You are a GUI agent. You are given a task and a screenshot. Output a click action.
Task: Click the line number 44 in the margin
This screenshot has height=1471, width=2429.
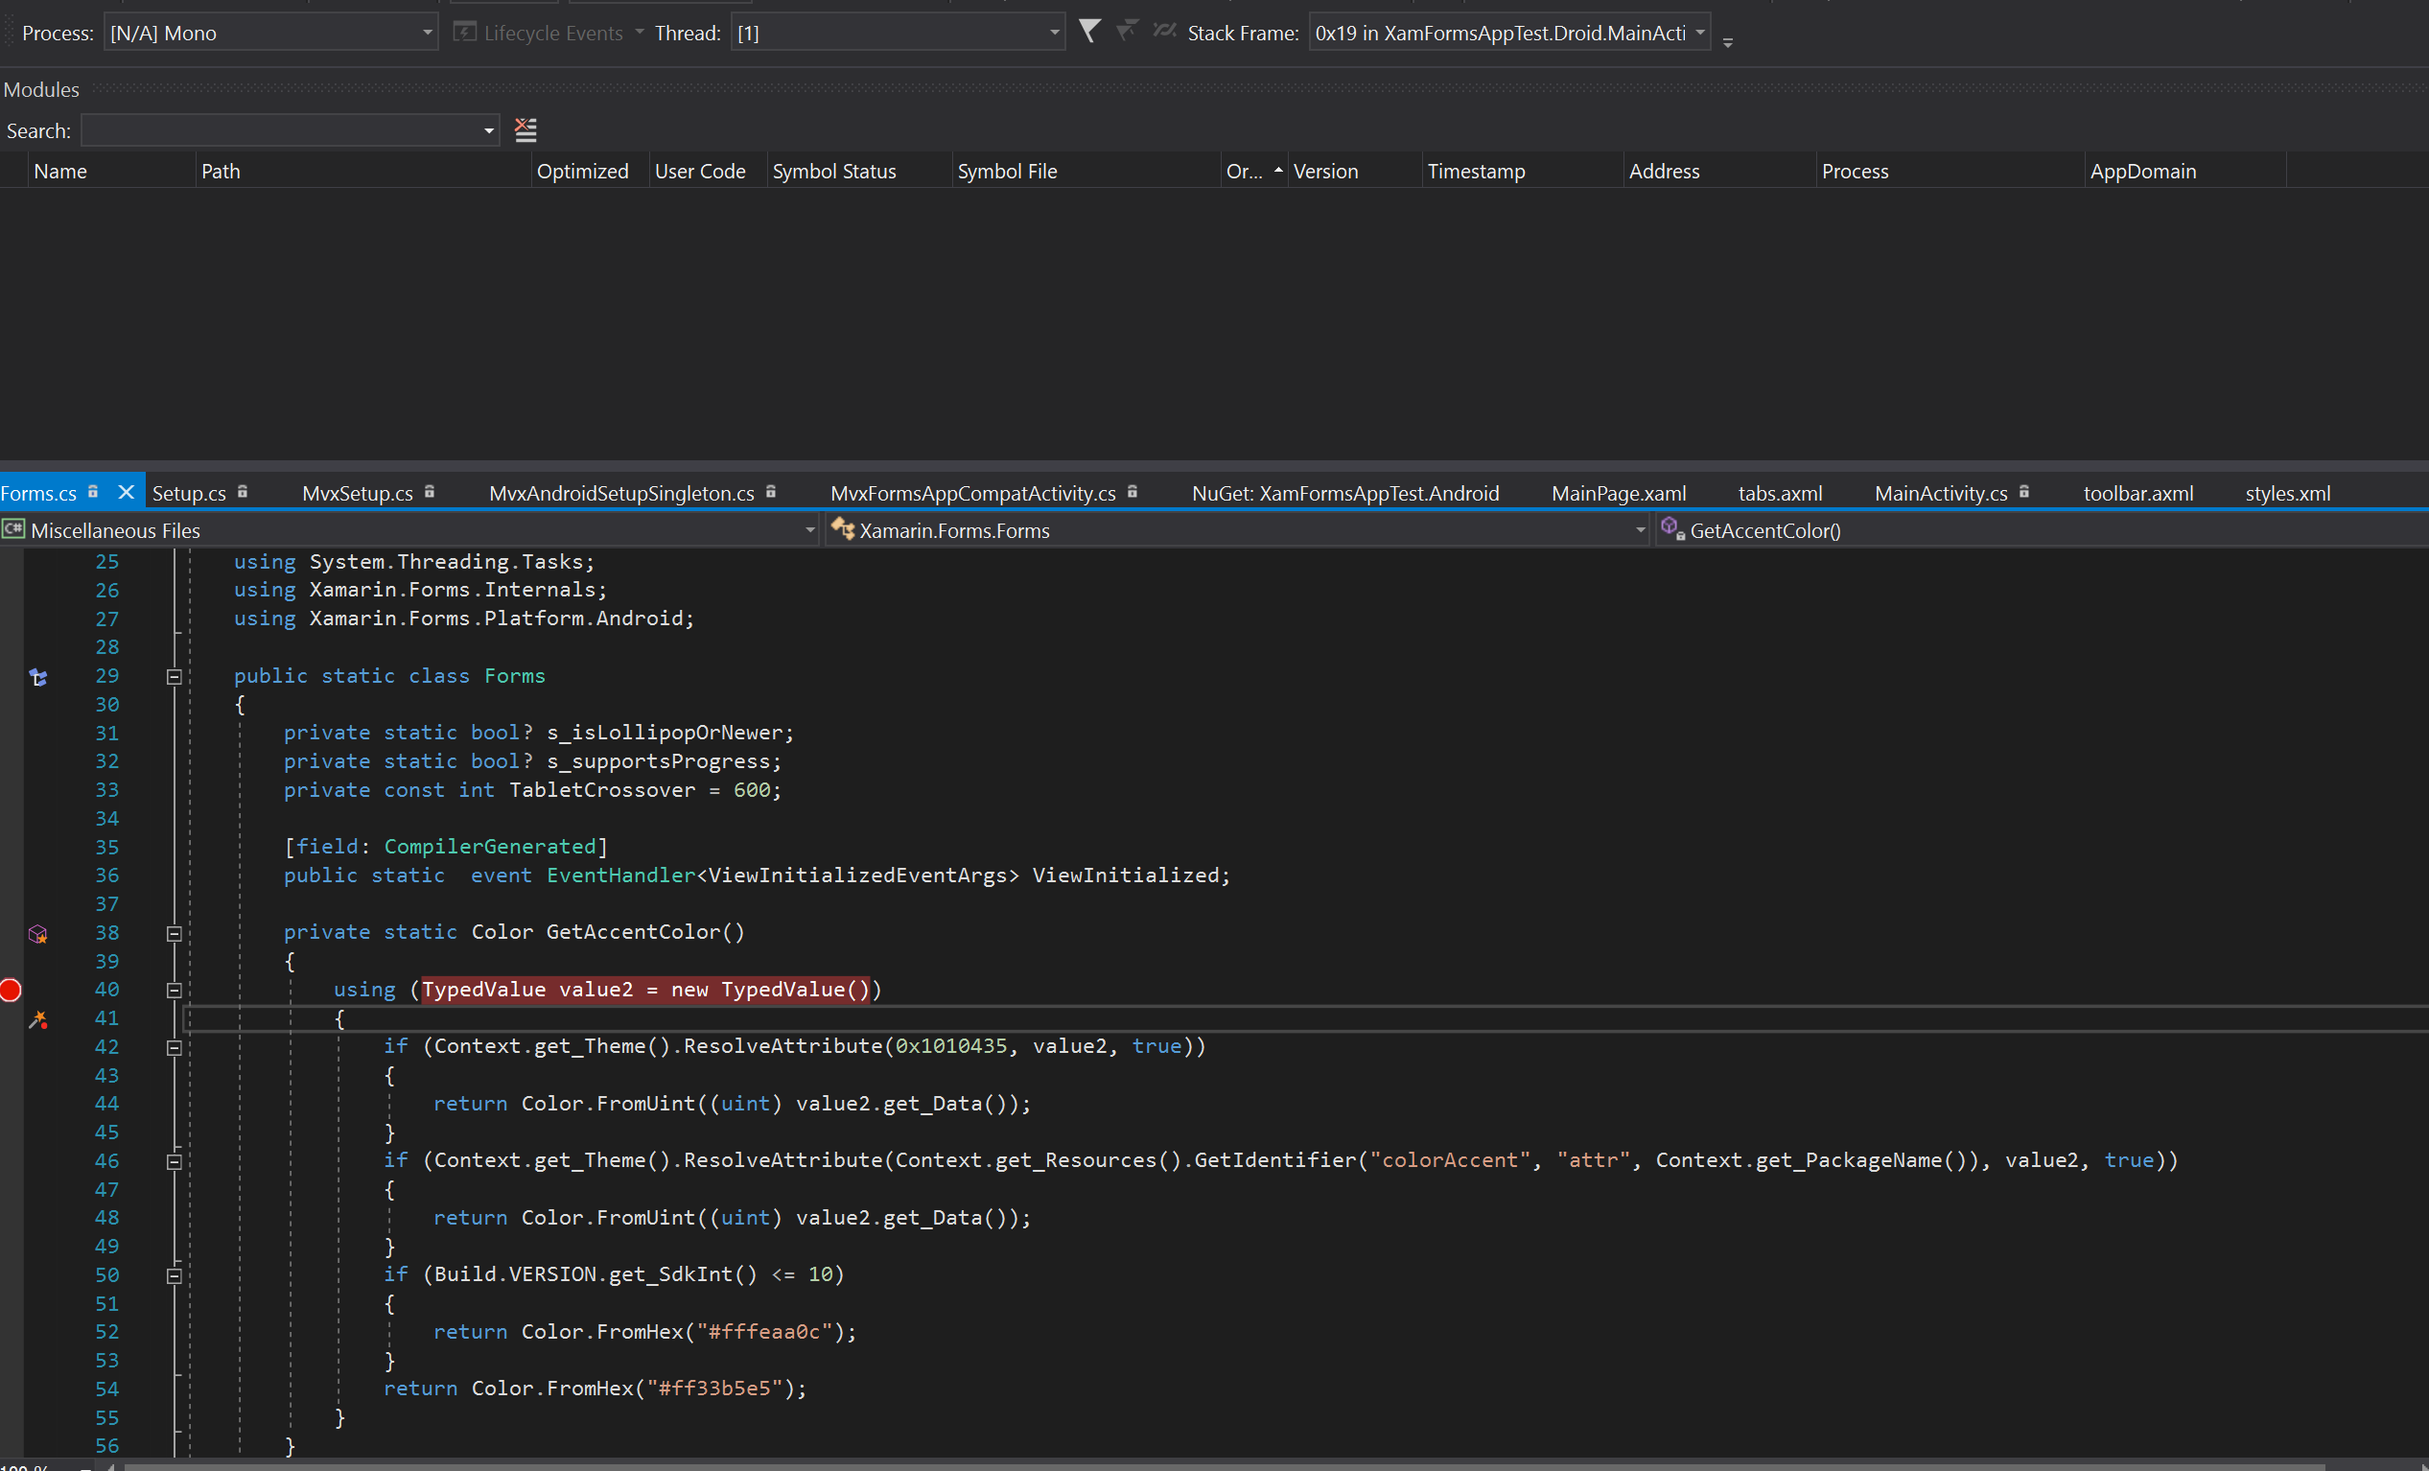coord(106,1103)
